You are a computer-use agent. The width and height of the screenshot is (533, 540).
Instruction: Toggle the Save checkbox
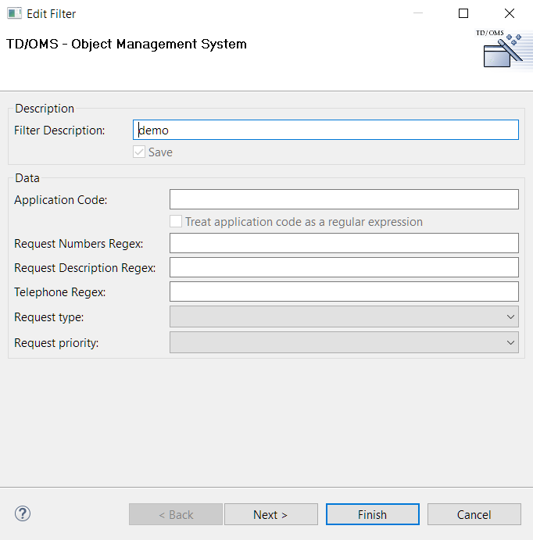point(139,152)
